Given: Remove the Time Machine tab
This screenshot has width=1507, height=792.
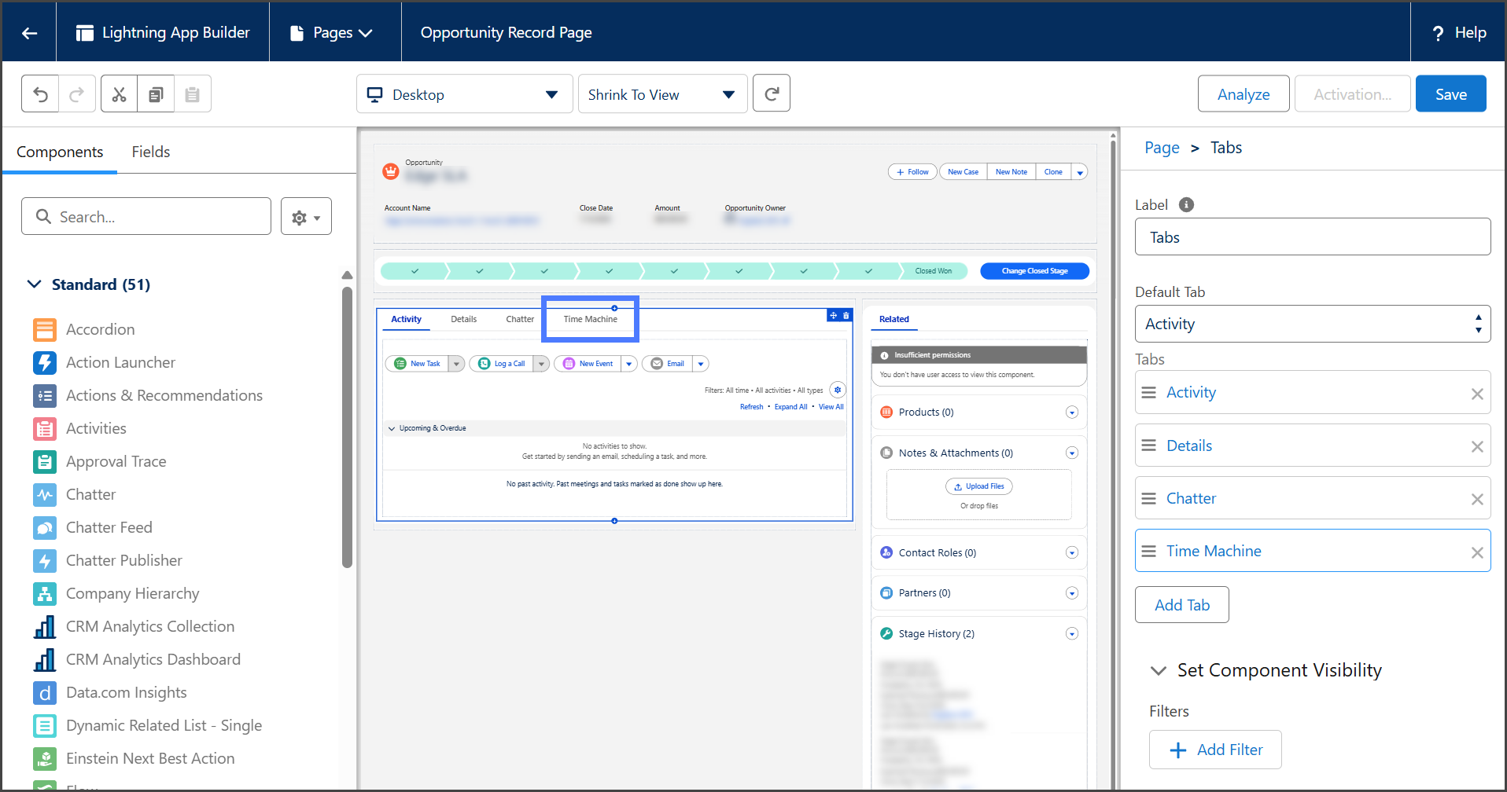Looking at the screenshot, I should point(1476,552).
